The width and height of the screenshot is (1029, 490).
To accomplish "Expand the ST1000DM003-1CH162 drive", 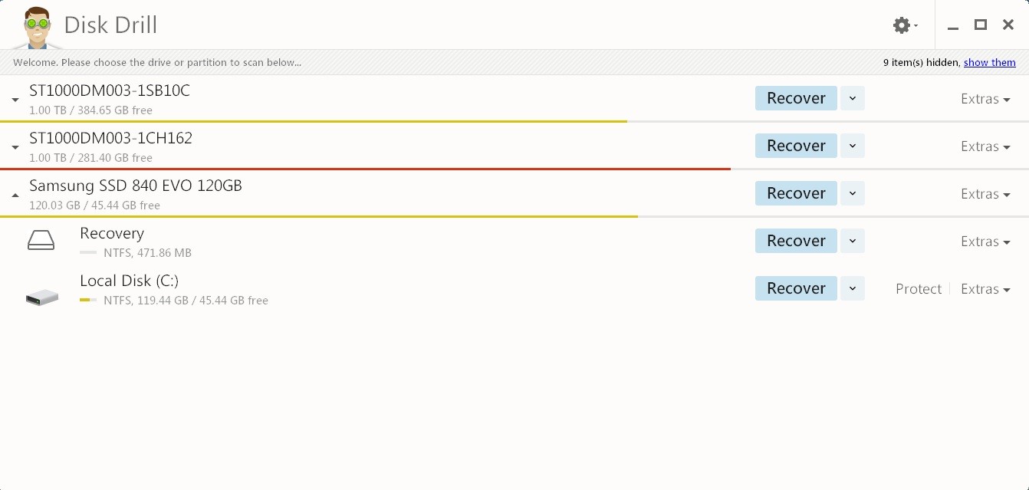I will (15, 147).
